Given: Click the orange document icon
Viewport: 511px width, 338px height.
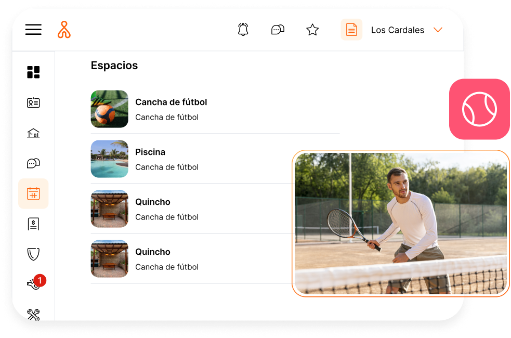Looking at the screenshot, I should [x=351, y=30].
